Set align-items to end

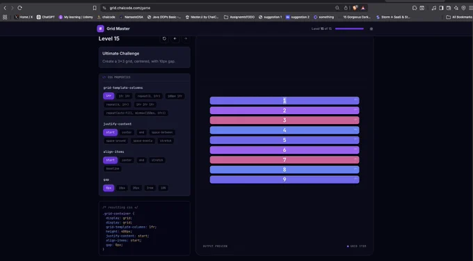tap(141, 160)
